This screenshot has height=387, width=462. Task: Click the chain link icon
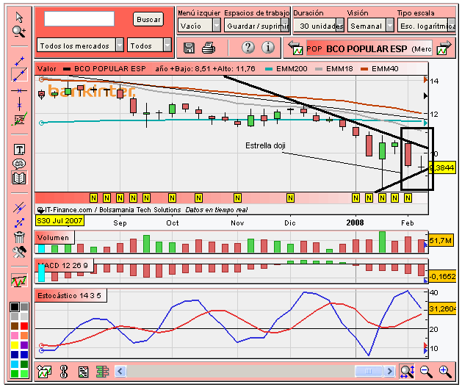64,372
